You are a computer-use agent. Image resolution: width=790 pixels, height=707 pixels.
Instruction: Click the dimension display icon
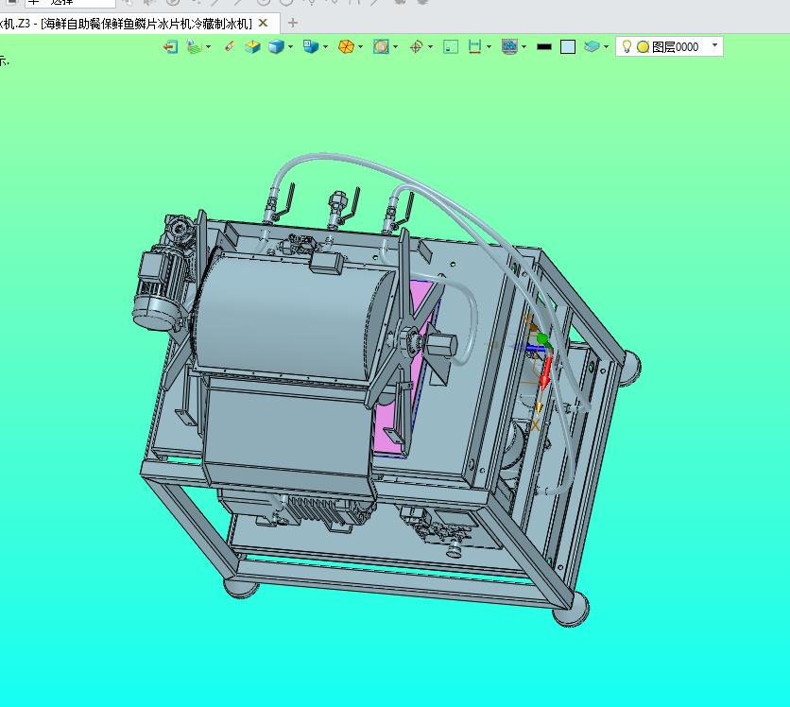tap(475, 46)
